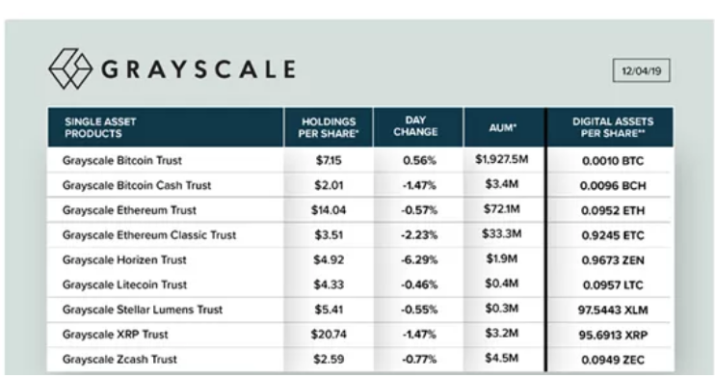This screenshot has width=715, height=378.
Task: Click the Day Change column header
Action: click(x=417, y=127)
